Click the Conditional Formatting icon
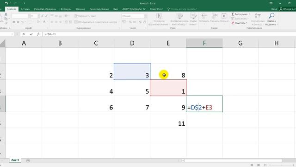Screen dimensions: 296x167 [159, 16]
